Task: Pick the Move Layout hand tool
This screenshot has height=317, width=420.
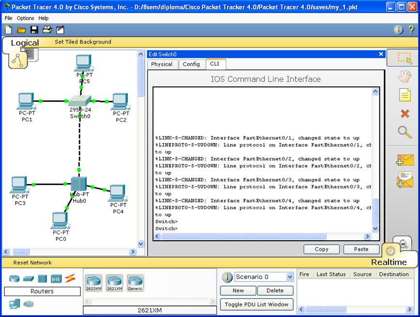Action: [x=404, y=76]
